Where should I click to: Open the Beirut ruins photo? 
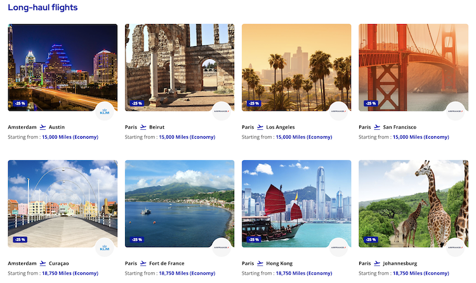click(180, 68)
